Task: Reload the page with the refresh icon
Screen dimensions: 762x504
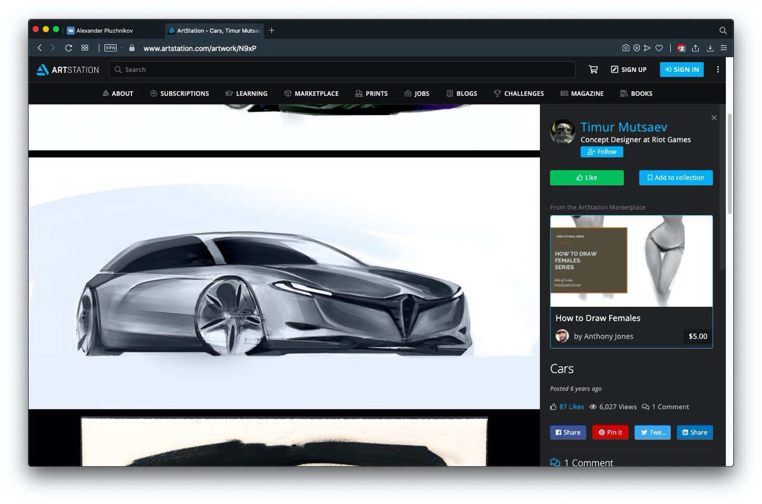Action: coord(68,48)
